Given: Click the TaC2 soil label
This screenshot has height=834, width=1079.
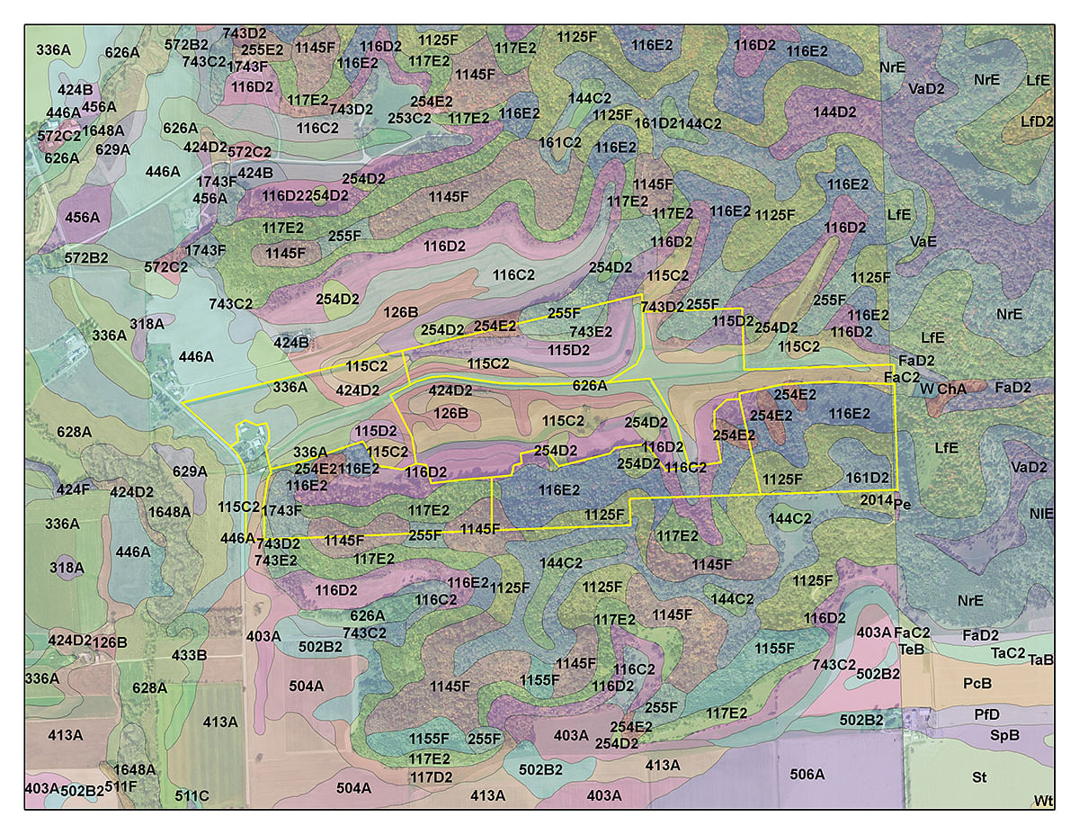Looking at the screenshot, I should point(1008,653).
